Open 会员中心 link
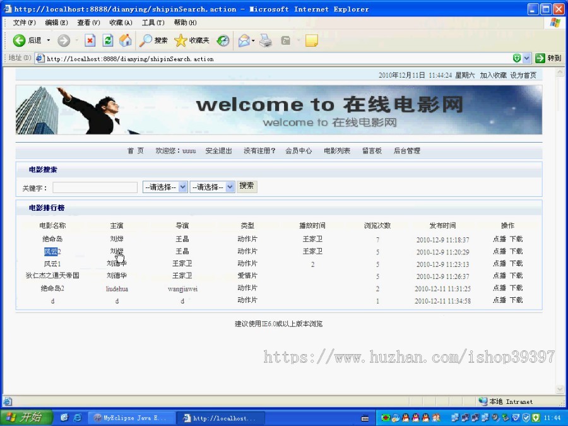 299,151
